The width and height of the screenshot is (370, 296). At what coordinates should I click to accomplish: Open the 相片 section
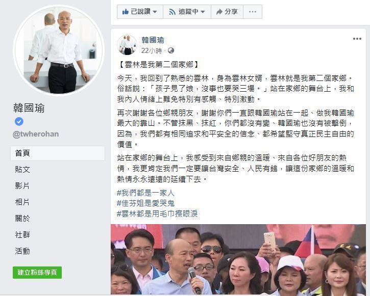(22, 202)
